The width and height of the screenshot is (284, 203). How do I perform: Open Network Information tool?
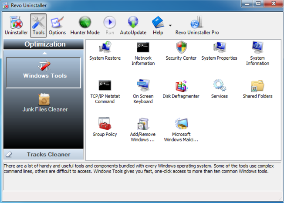pos(143,54)
